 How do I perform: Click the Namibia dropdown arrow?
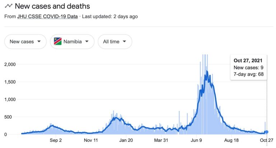pos(87,42)
